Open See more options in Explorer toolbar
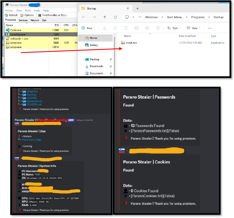234x218 pixels. pos(210,28)
